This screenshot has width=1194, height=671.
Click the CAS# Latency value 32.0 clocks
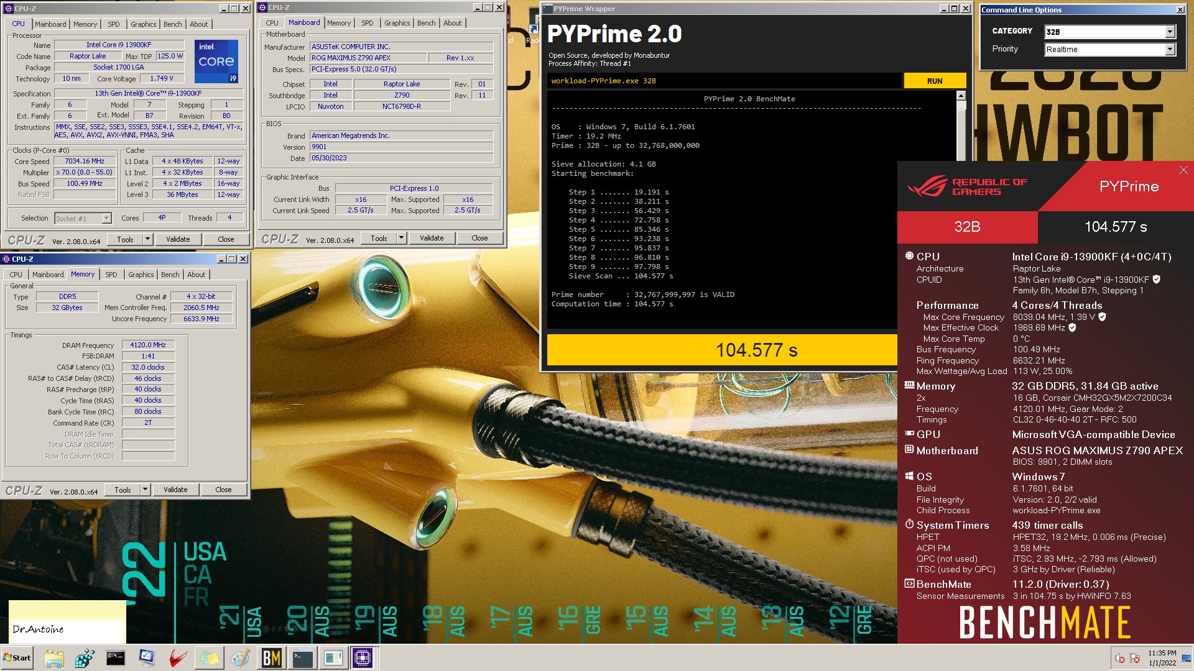(148, 367)
